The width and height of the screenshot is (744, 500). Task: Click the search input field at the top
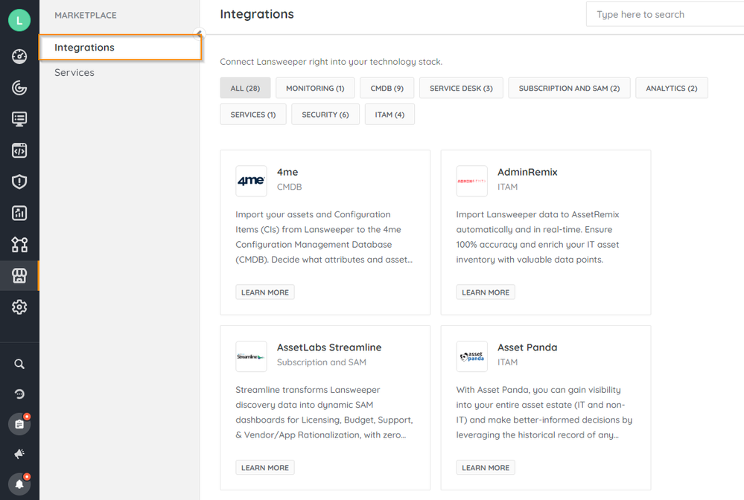(x=664, y=14)
